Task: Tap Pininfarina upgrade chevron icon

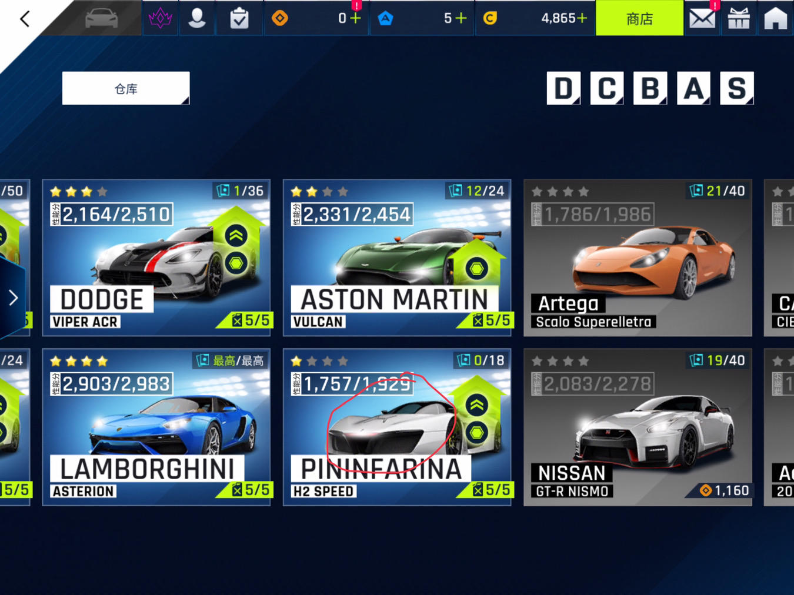Action: point(477,405)
